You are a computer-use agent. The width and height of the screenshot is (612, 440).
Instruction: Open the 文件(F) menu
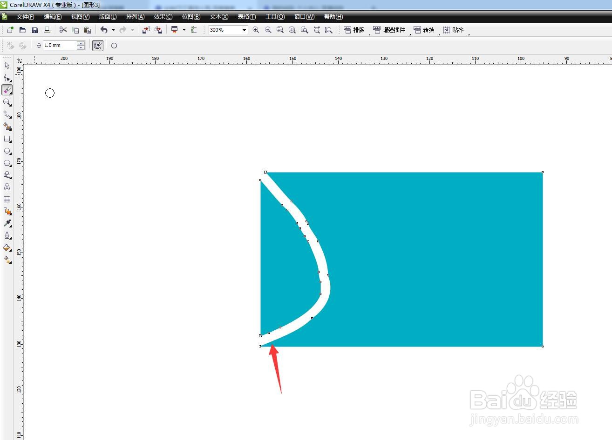(x=25, y=17)
